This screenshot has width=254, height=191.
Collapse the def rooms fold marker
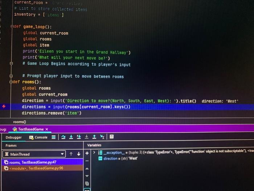coord(11,82)
